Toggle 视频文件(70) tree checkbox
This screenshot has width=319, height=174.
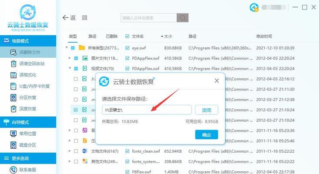pos(76,68)
